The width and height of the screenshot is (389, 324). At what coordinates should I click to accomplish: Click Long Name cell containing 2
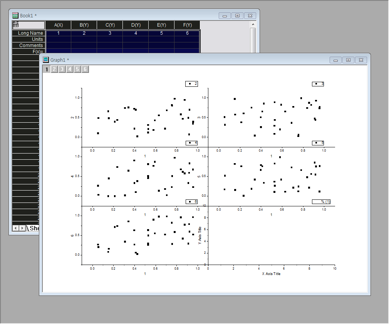84,33
